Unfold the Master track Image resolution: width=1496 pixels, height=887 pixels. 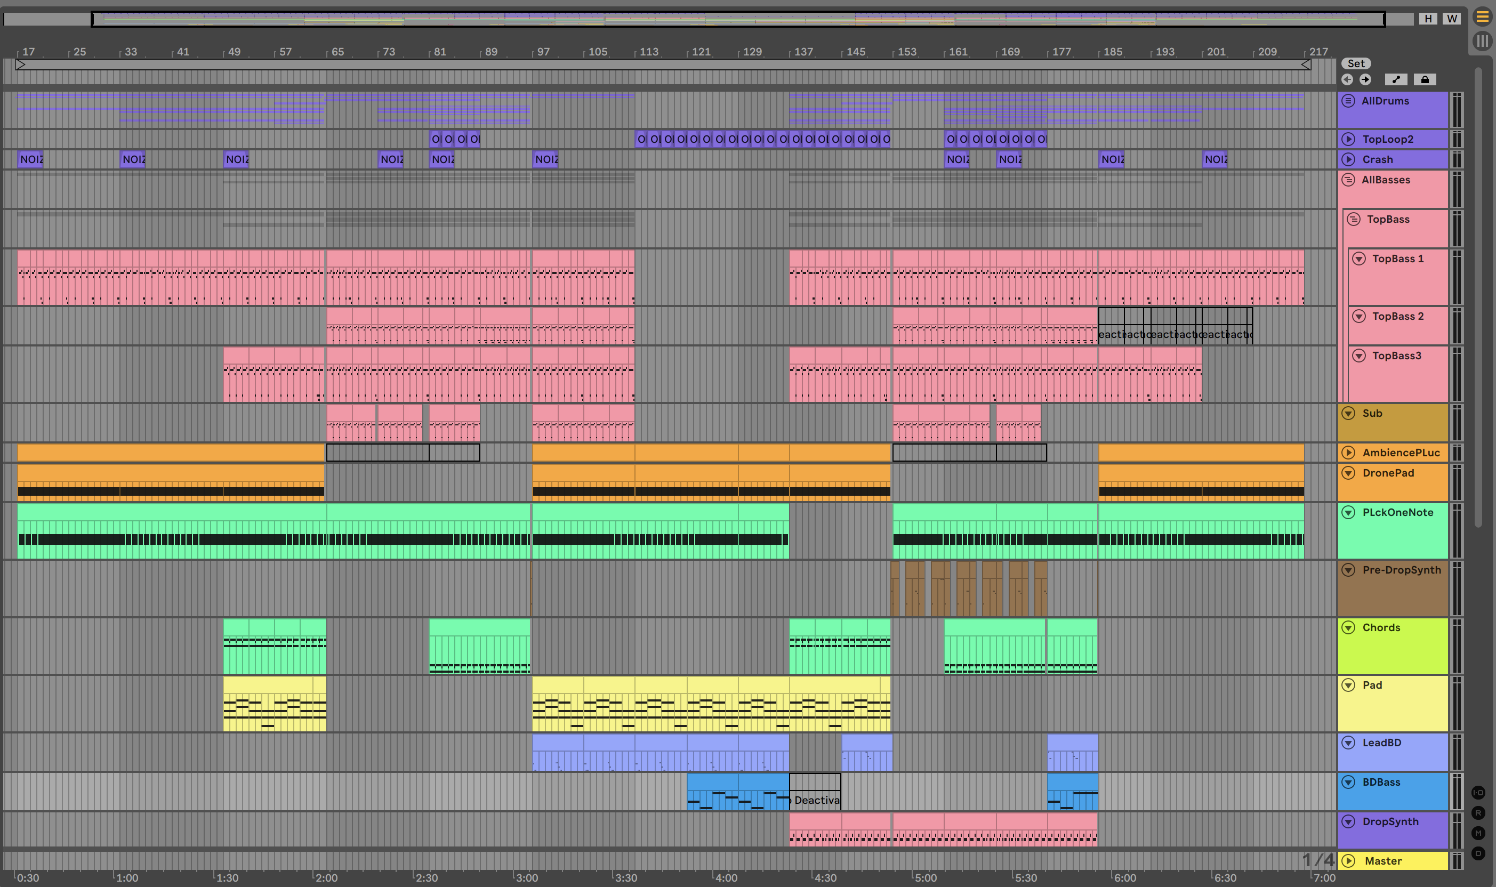pos(1348,861)
